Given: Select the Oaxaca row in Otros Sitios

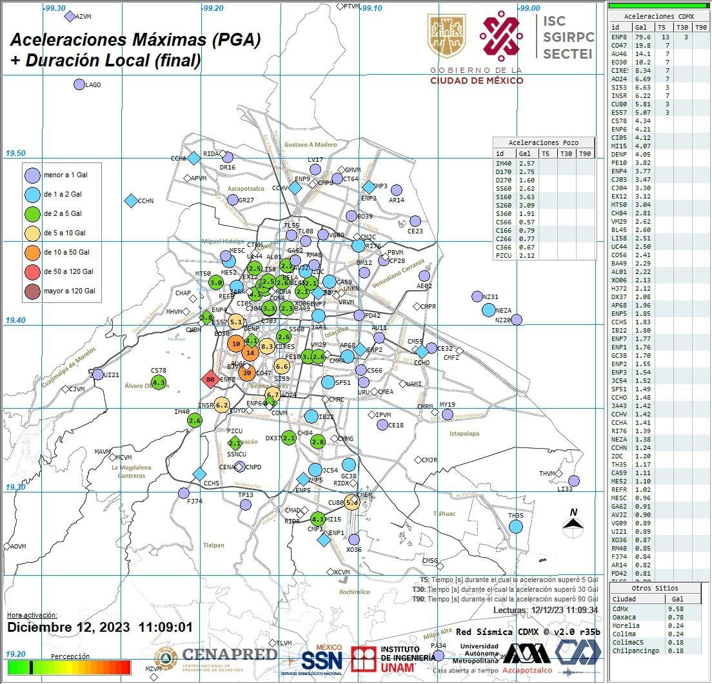Looking at the screenshot, I should click(655, 617).
